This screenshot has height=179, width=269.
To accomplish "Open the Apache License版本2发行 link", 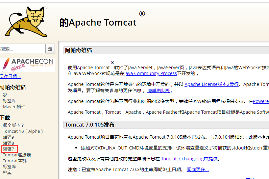I will pos(211,84).
